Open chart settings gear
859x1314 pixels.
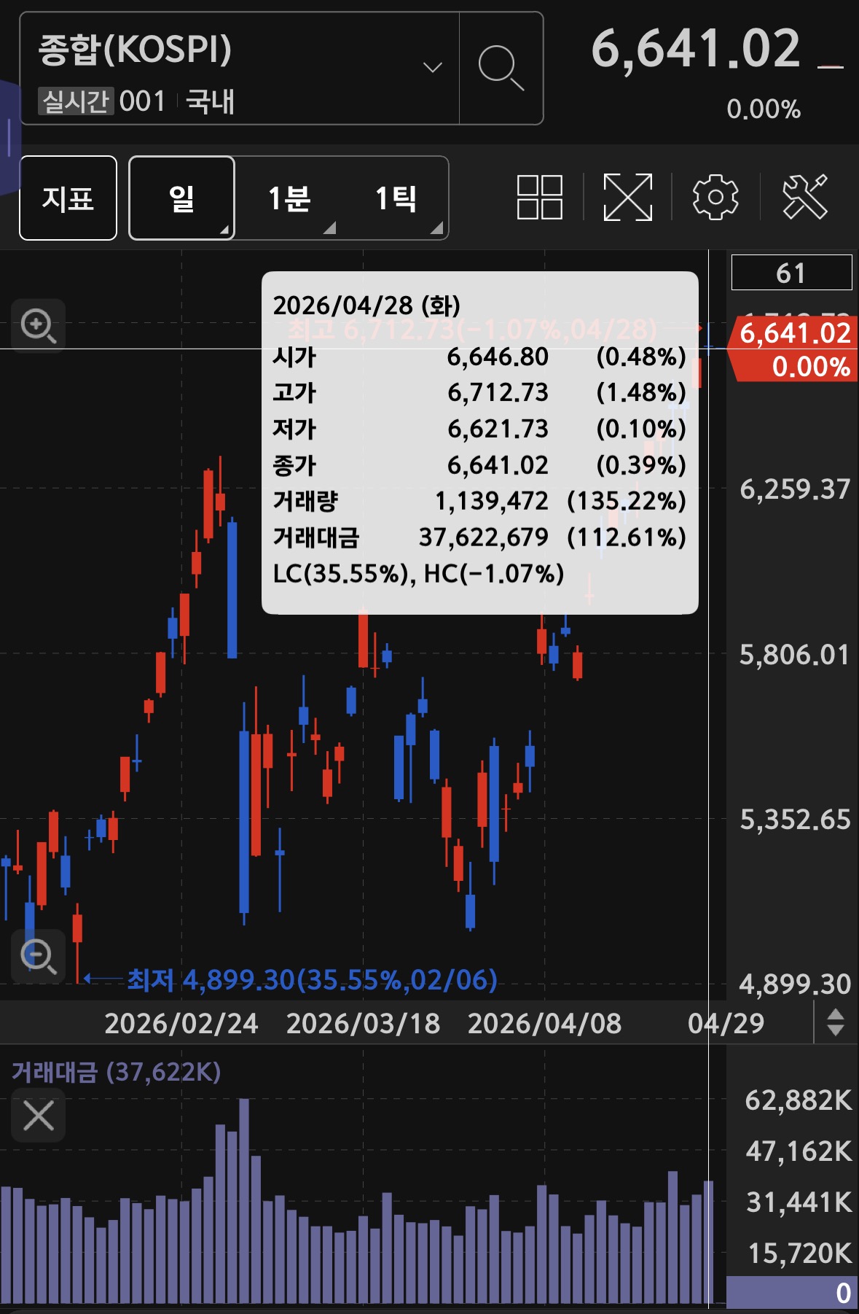[x=715, y=197]
